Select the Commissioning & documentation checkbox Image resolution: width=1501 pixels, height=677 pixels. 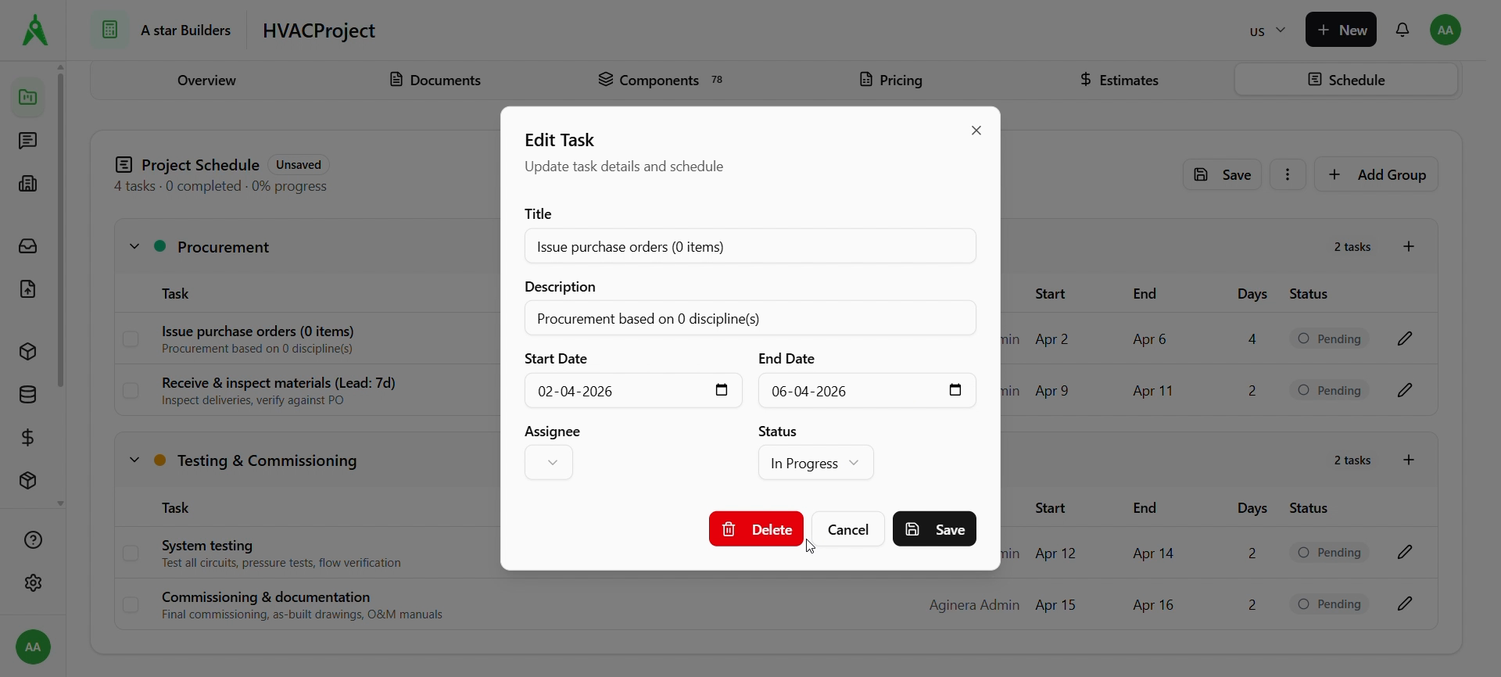click(x=131, y=605)
